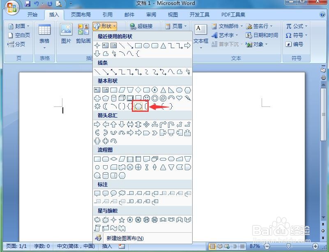Viewport: 329px width, 252px height.
Task: Switch to the 页面布局 ribbon tab
Action: click(x=81, y=14)
